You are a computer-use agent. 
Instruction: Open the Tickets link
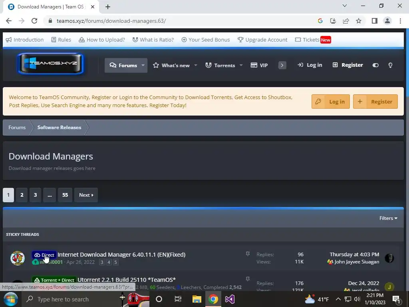pos(313,40)
